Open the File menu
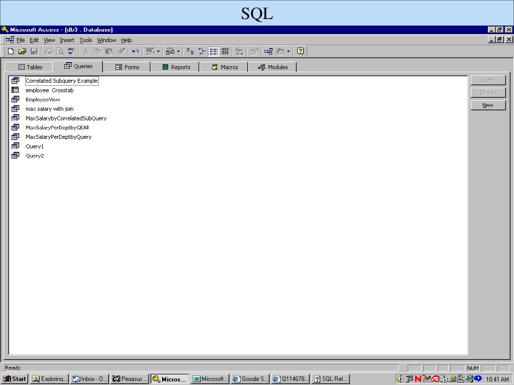Image resolution: width=514 pixels, height=385 pixels. (x=21, y=40)
